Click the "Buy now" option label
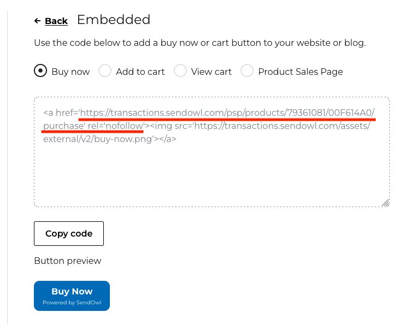Image resolution: width=405 pixels, height=324 pixels. tap(71, 72)
